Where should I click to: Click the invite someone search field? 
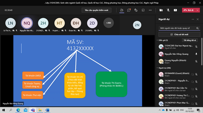pyautogui.click(x=178, y=28)
